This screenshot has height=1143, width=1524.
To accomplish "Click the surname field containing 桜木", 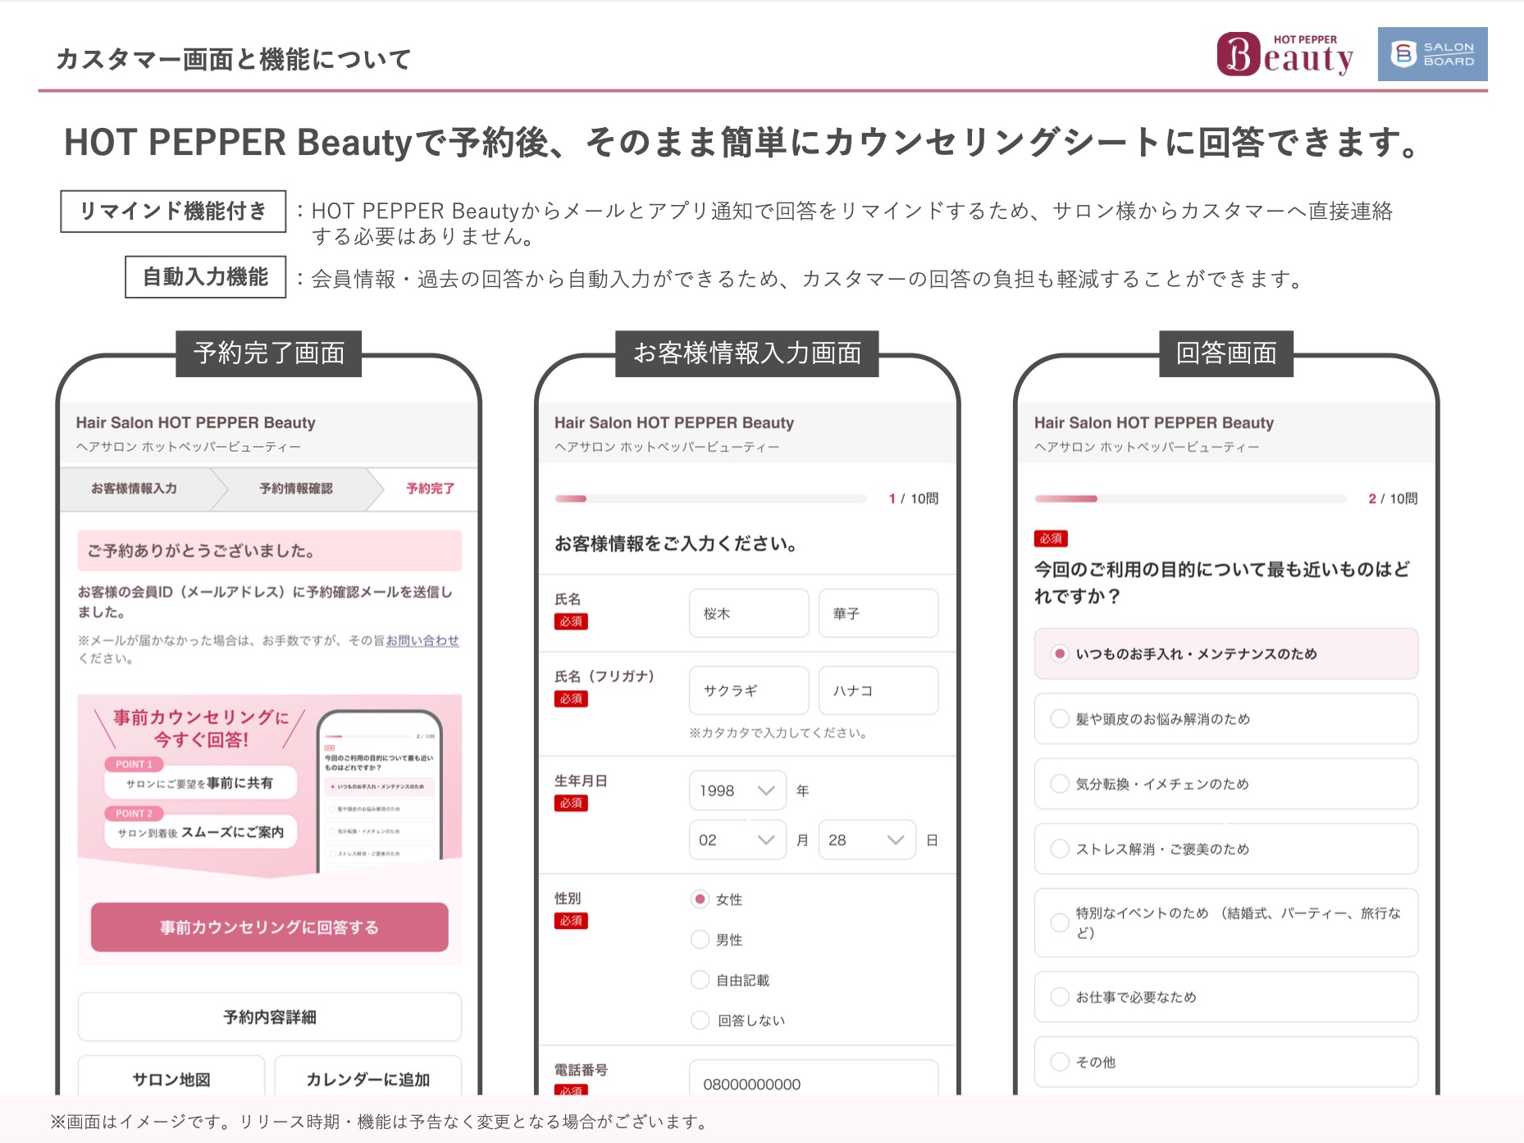I will pos(748,613).
